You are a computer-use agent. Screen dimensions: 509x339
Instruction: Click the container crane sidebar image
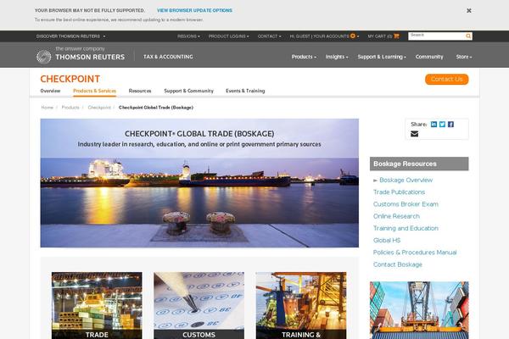point(419,310)
